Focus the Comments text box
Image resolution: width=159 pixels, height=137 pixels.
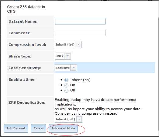pos(80,33)
